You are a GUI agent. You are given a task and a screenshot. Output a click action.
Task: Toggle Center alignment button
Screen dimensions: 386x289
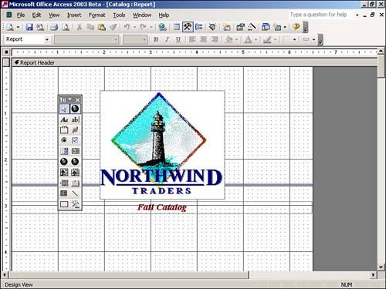click(203, 39)
